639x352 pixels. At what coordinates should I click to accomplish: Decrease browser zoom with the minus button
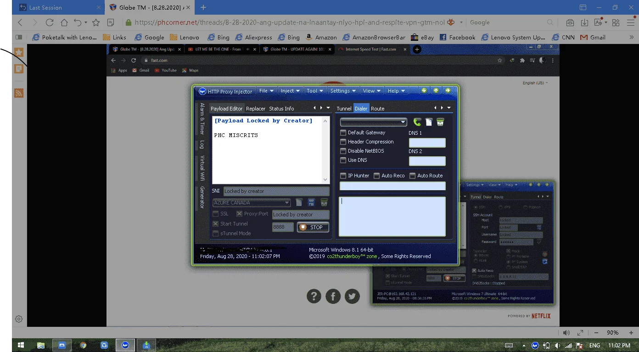(596, 333)
